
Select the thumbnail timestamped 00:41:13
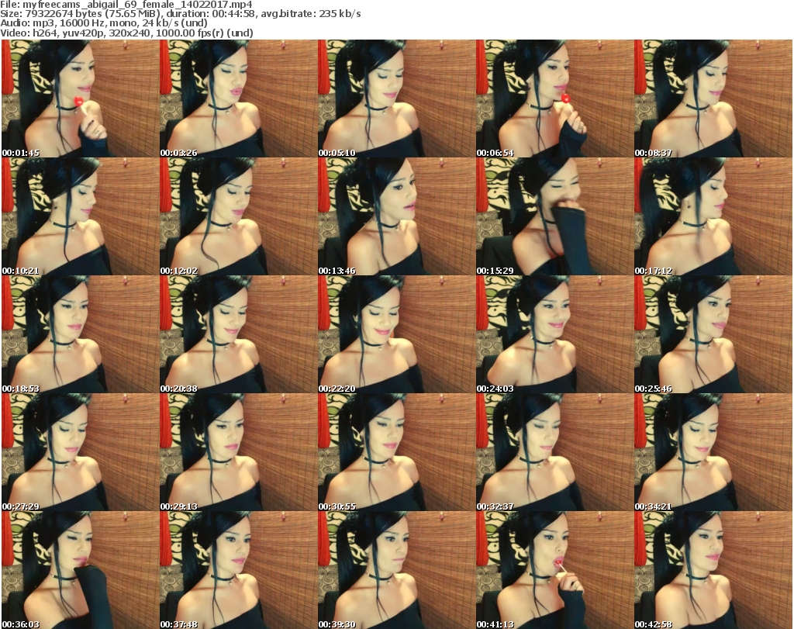(554, 570)
